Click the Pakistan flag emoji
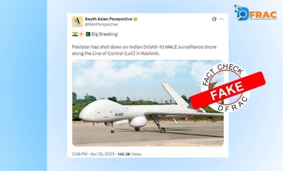Viewport: 283px width, 171px height. click(88, 34)
